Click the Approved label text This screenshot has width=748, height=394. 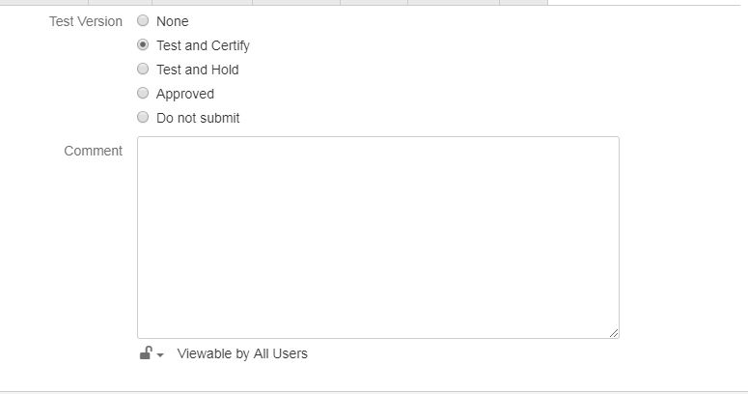185,94
